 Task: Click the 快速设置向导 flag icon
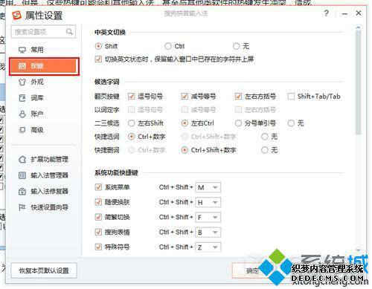[x=22, y=207]
